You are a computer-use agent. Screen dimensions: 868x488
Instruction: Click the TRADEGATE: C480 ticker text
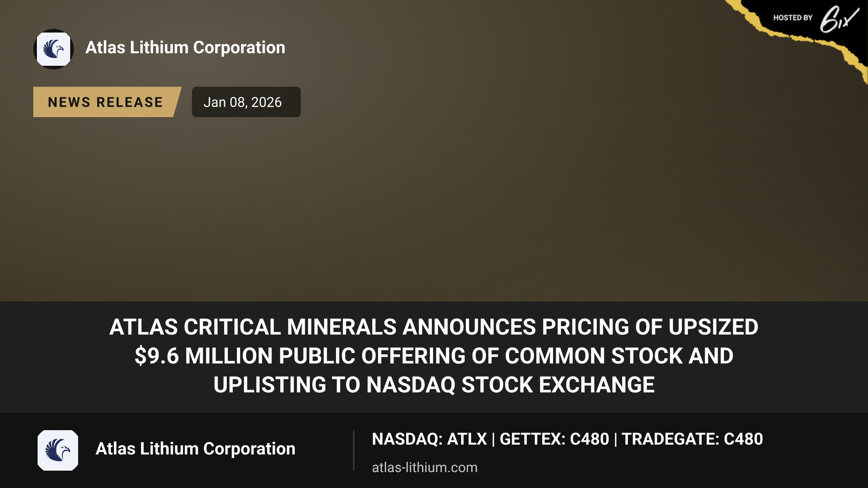point(692,439)
